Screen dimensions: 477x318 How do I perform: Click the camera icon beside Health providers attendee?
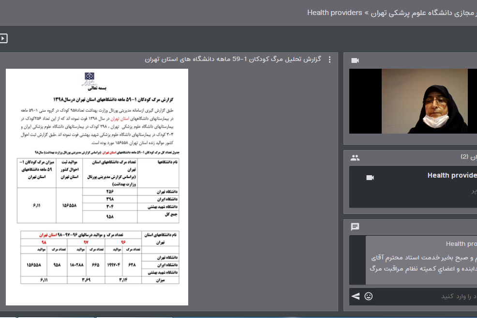pos(370,178)
